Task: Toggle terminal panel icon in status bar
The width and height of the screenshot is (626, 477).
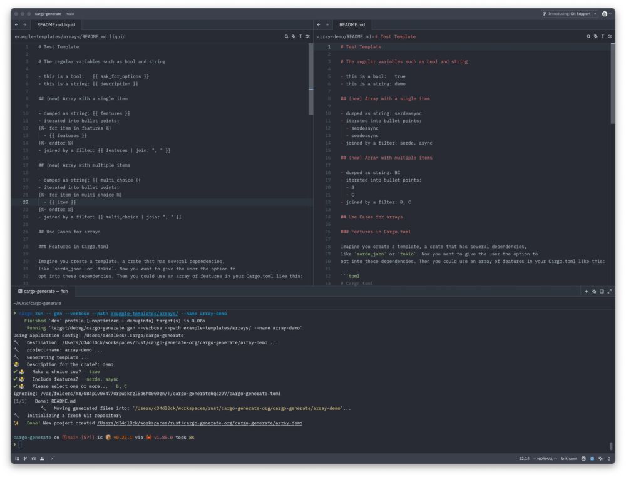Action: point(592,459)
